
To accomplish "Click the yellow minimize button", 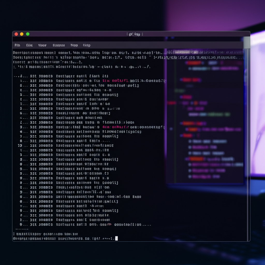I will coord(22,34).
